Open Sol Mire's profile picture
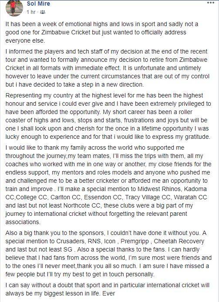 pos(14,8)
